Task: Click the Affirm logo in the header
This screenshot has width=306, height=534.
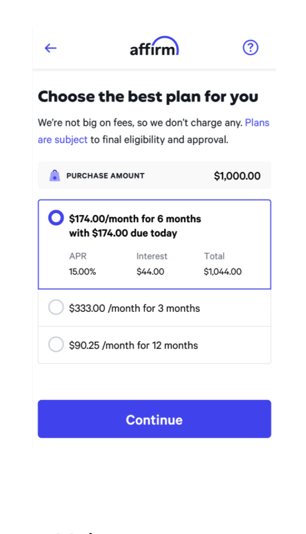Action: coord(154,47)
